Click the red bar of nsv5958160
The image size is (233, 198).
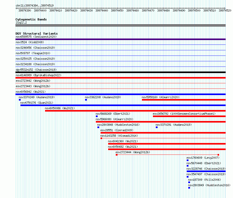[184, 100]
